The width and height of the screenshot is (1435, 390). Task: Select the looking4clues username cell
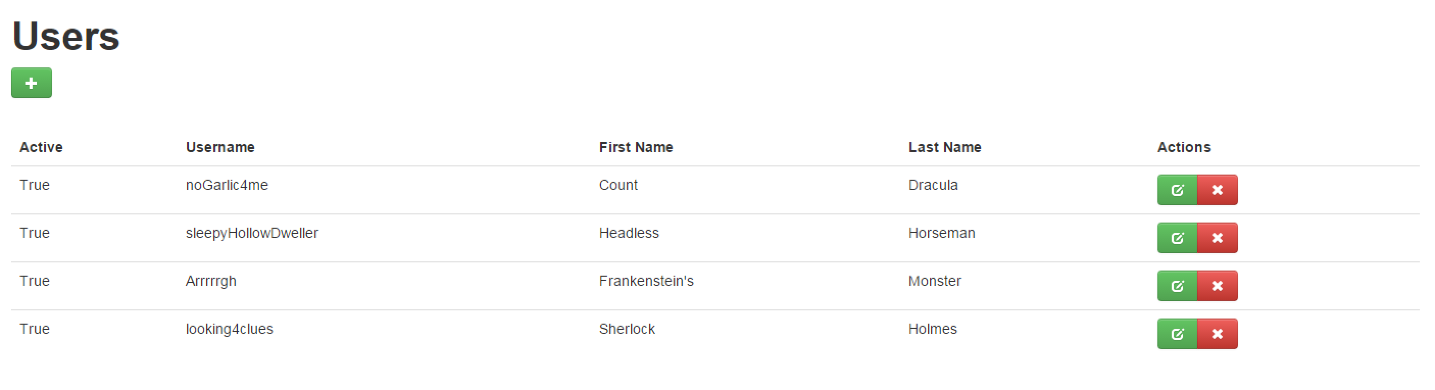pyautogui.click(x=229, y=329)
